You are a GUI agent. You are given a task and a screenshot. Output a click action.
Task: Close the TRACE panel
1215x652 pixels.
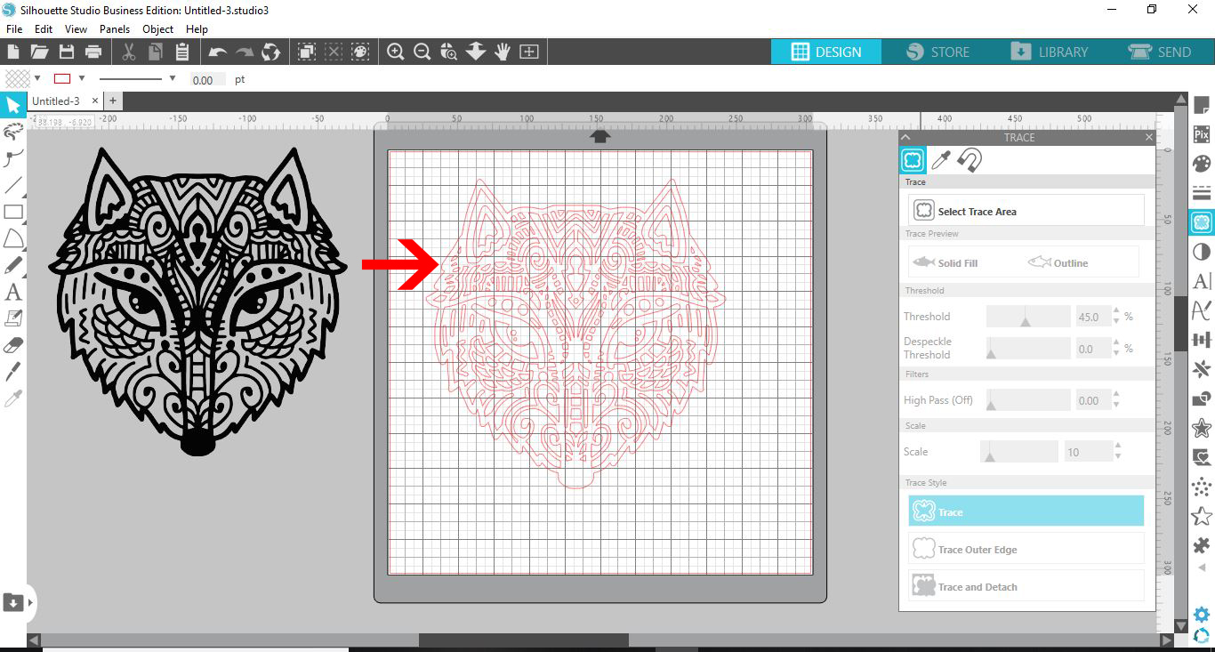1148,137
